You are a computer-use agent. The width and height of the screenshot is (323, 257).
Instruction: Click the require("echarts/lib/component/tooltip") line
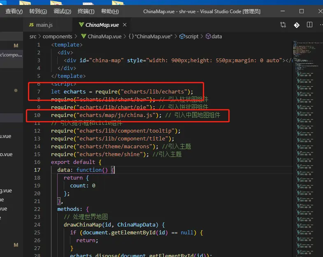click(x=116, y=131)
